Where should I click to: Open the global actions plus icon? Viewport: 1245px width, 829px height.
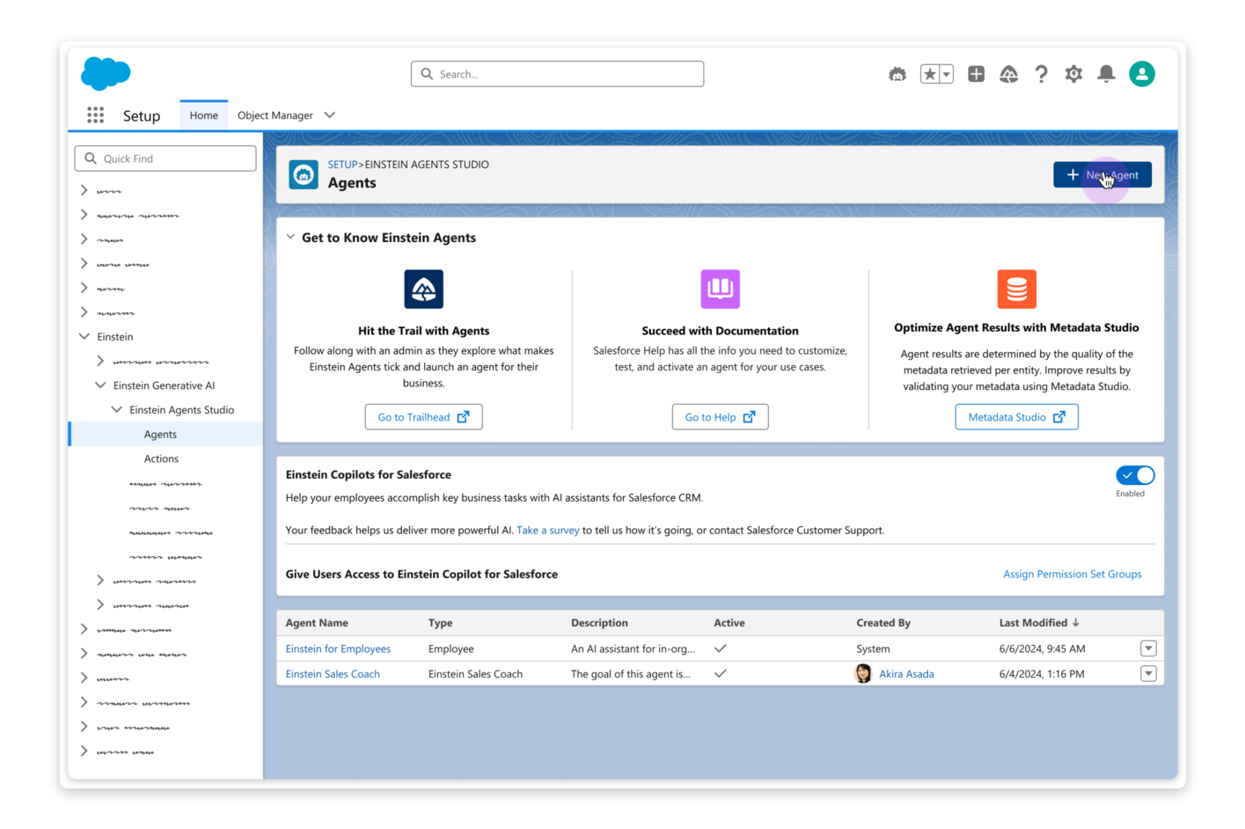point(976,74)
